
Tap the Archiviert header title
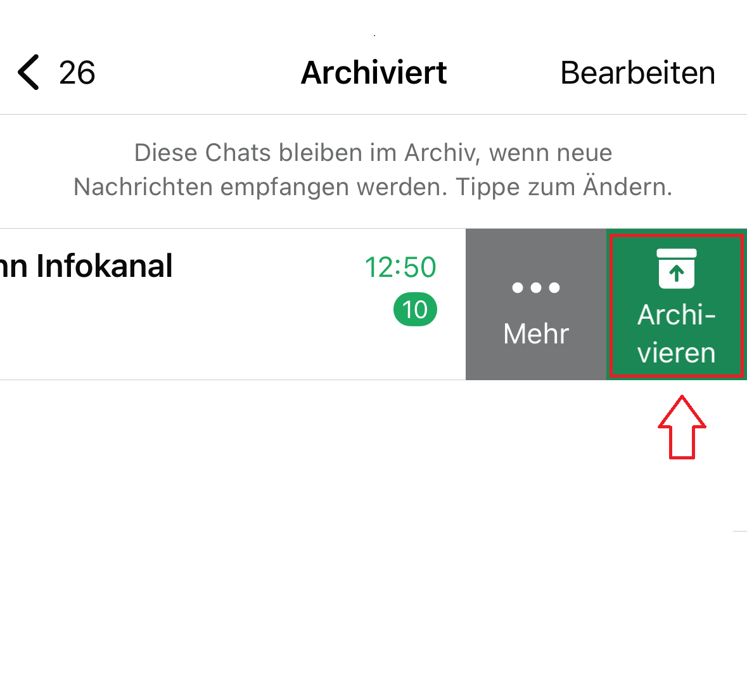coord(374,73)
